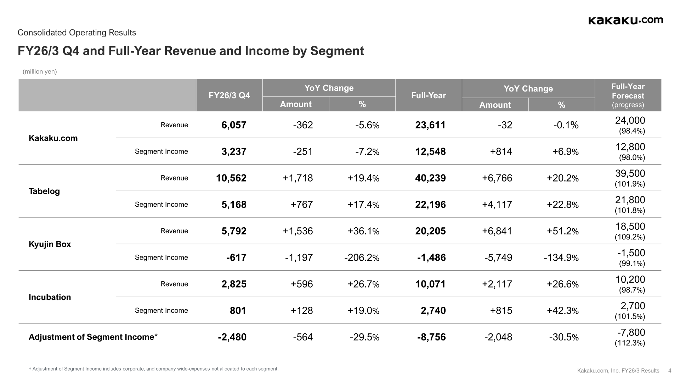Image resolution: width=680 pixels, height=383 pixels.
Task: Click Tabelog full-year YoY amount +6,766
Action: point(497,178)
